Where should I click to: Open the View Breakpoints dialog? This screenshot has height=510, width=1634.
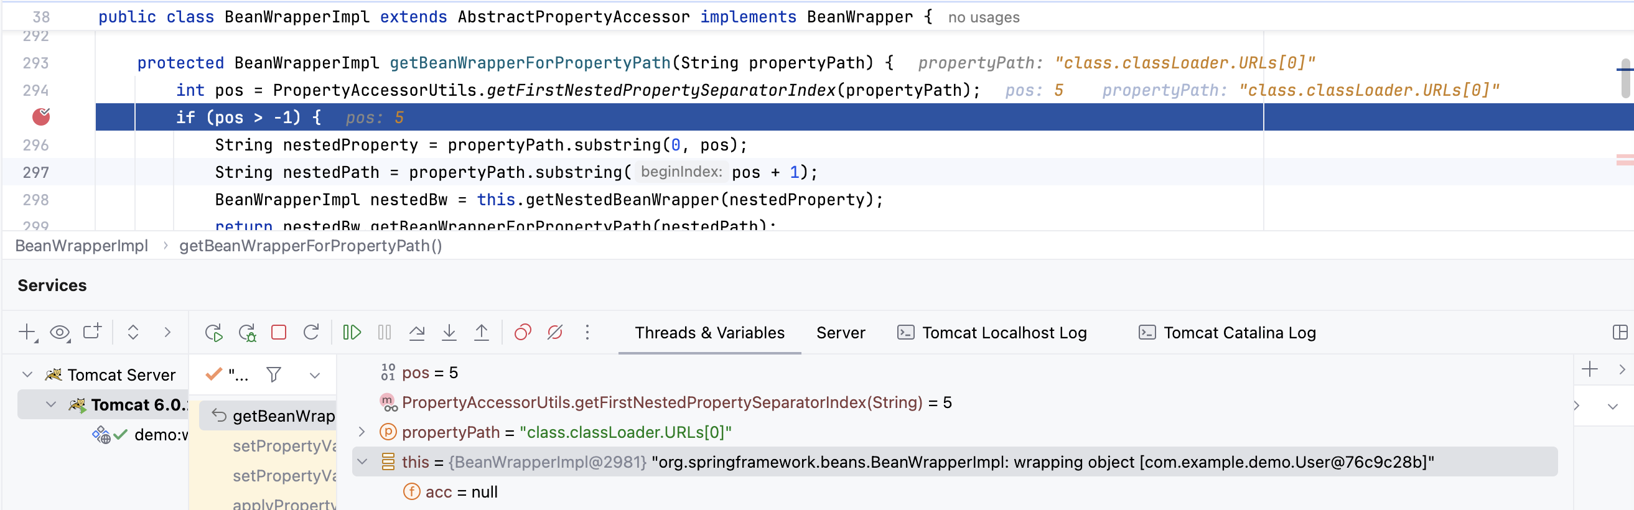coord(523,332)
